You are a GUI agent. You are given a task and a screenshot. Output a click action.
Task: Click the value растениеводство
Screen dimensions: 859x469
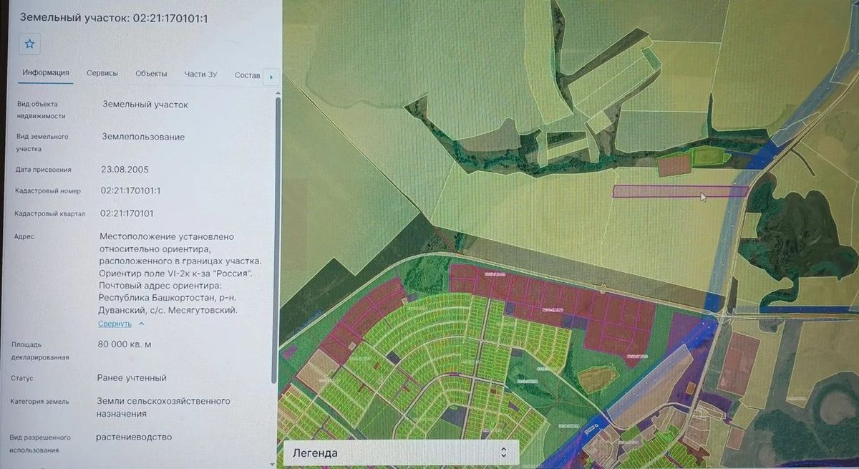coord(134,437)
